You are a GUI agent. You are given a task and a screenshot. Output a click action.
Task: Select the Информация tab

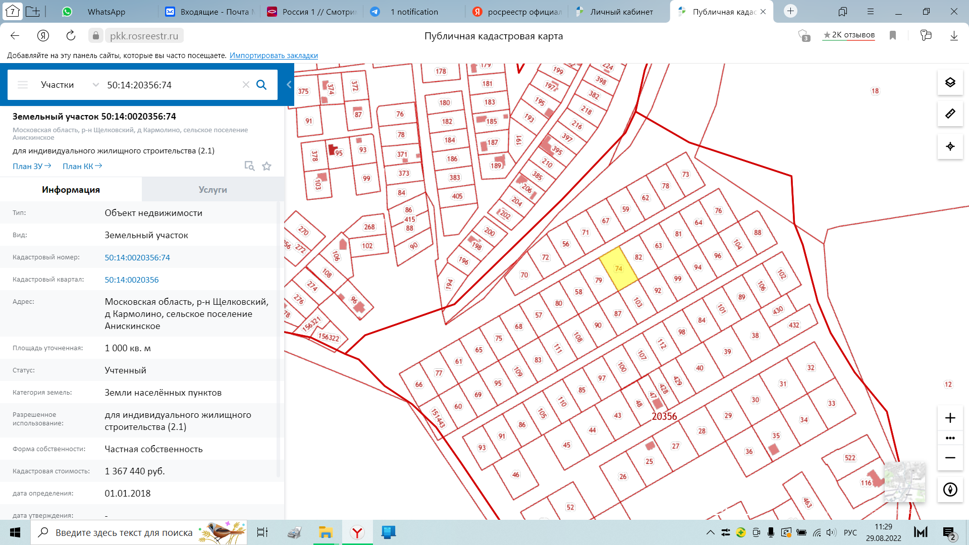point(71,190)
